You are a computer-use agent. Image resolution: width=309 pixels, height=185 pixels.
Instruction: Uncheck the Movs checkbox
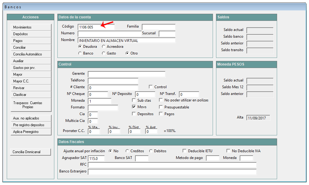click(134, 107)
